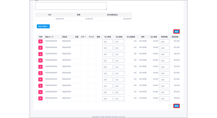
Task: Edit 仕入単価 field for 商品000005
Action: [x=108, y=67]
